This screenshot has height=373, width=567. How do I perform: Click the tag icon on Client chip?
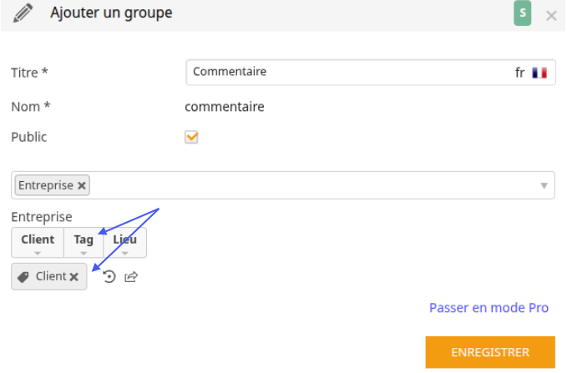(23, 277)
